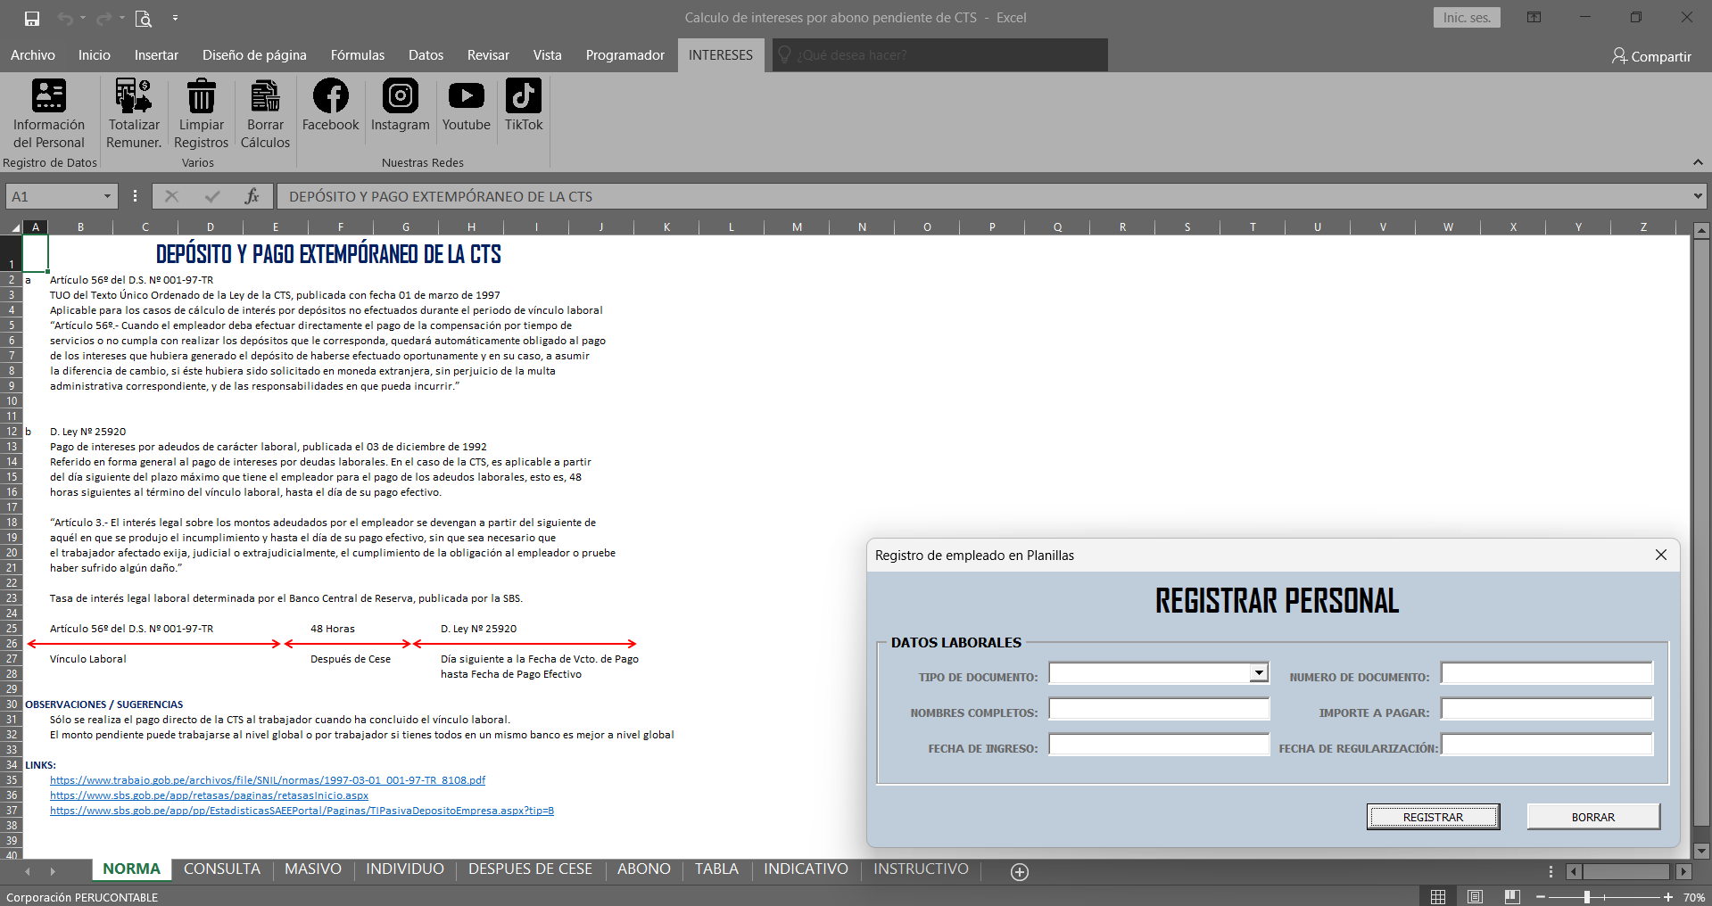The width and height of the screenshot is (1712, 906).
Task: Open the Facebook link icon
Action: (330, 96)
